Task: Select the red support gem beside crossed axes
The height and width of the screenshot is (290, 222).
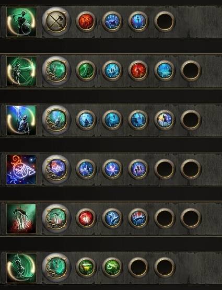Action: (86, 21)
